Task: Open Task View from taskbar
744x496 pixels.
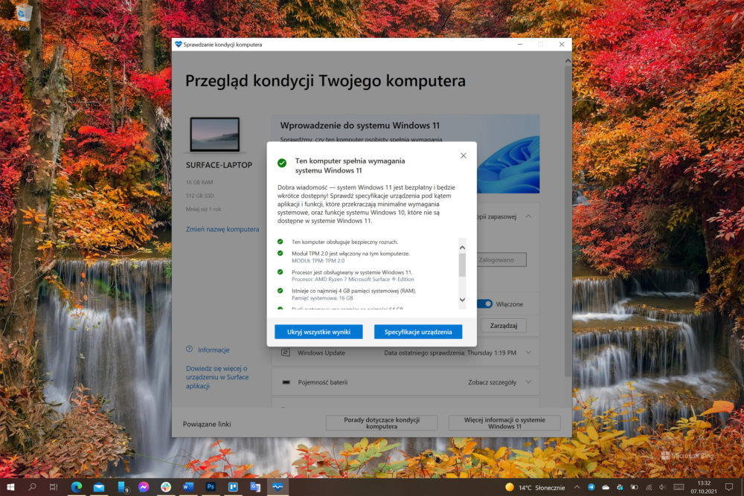Action: (53, 487)
